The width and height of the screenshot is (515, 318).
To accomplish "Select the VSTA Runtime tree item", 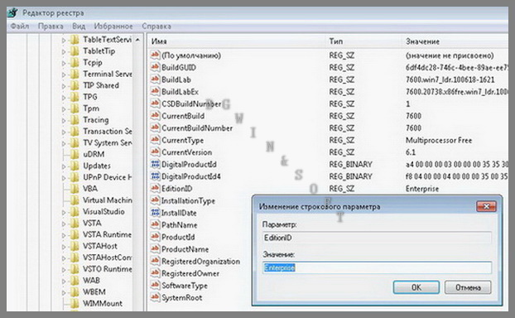I will pos(107,234).
